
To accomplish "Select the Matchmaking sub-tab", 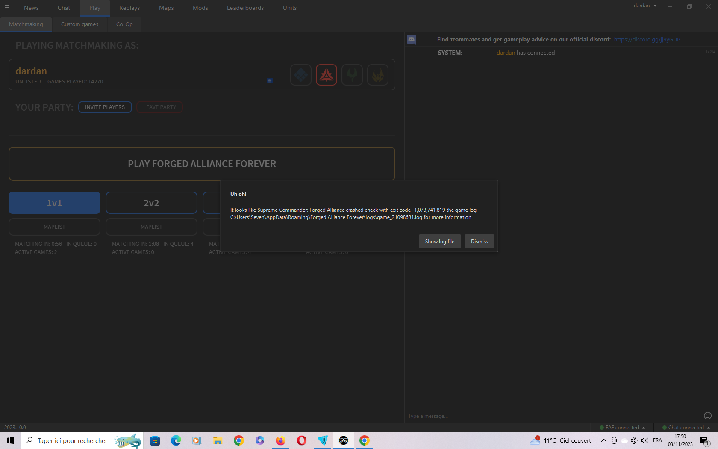I will [26, 24].
